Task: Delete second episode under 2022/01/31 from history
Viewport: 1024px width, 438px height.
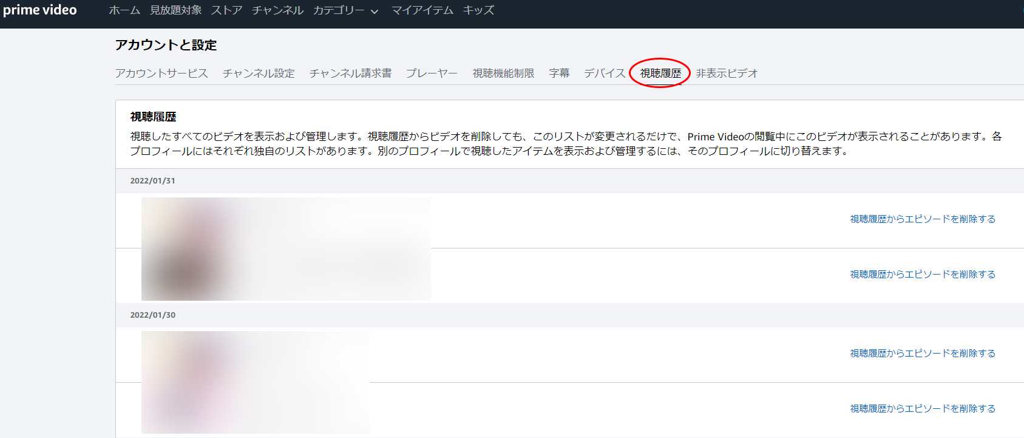Action: pyautogui.click(x=923, y=275)
